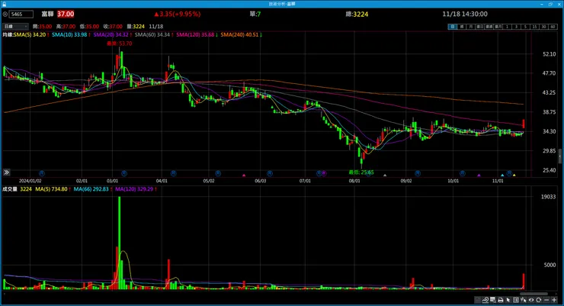Click the total volume 總:3224 text
Viewport: 564px width, 306px height.
pyautogui.click(x=357, y=14)
